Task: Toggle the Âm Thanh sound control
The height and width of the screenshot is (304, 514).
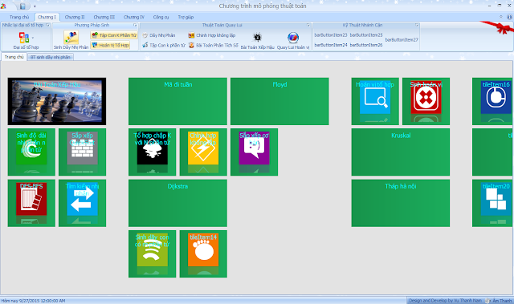Action: tap(500, 301)
